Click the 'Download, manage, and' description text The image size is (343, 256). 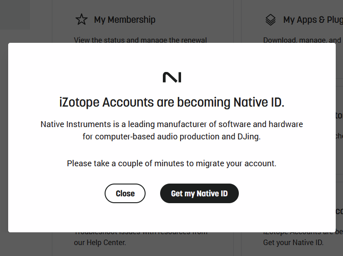tap(302, 40)
